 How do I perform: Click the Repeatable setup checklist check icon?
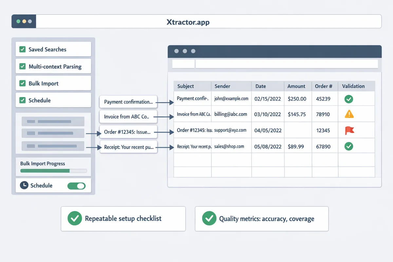75,218
